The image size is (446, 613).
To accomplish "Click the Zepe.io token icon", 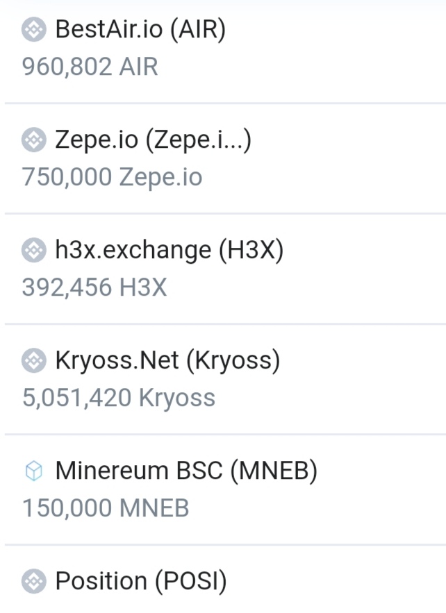I will 33,140.
